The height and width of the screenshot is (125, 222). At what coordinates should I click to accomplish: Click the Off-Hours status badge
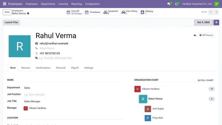point(206,35)
